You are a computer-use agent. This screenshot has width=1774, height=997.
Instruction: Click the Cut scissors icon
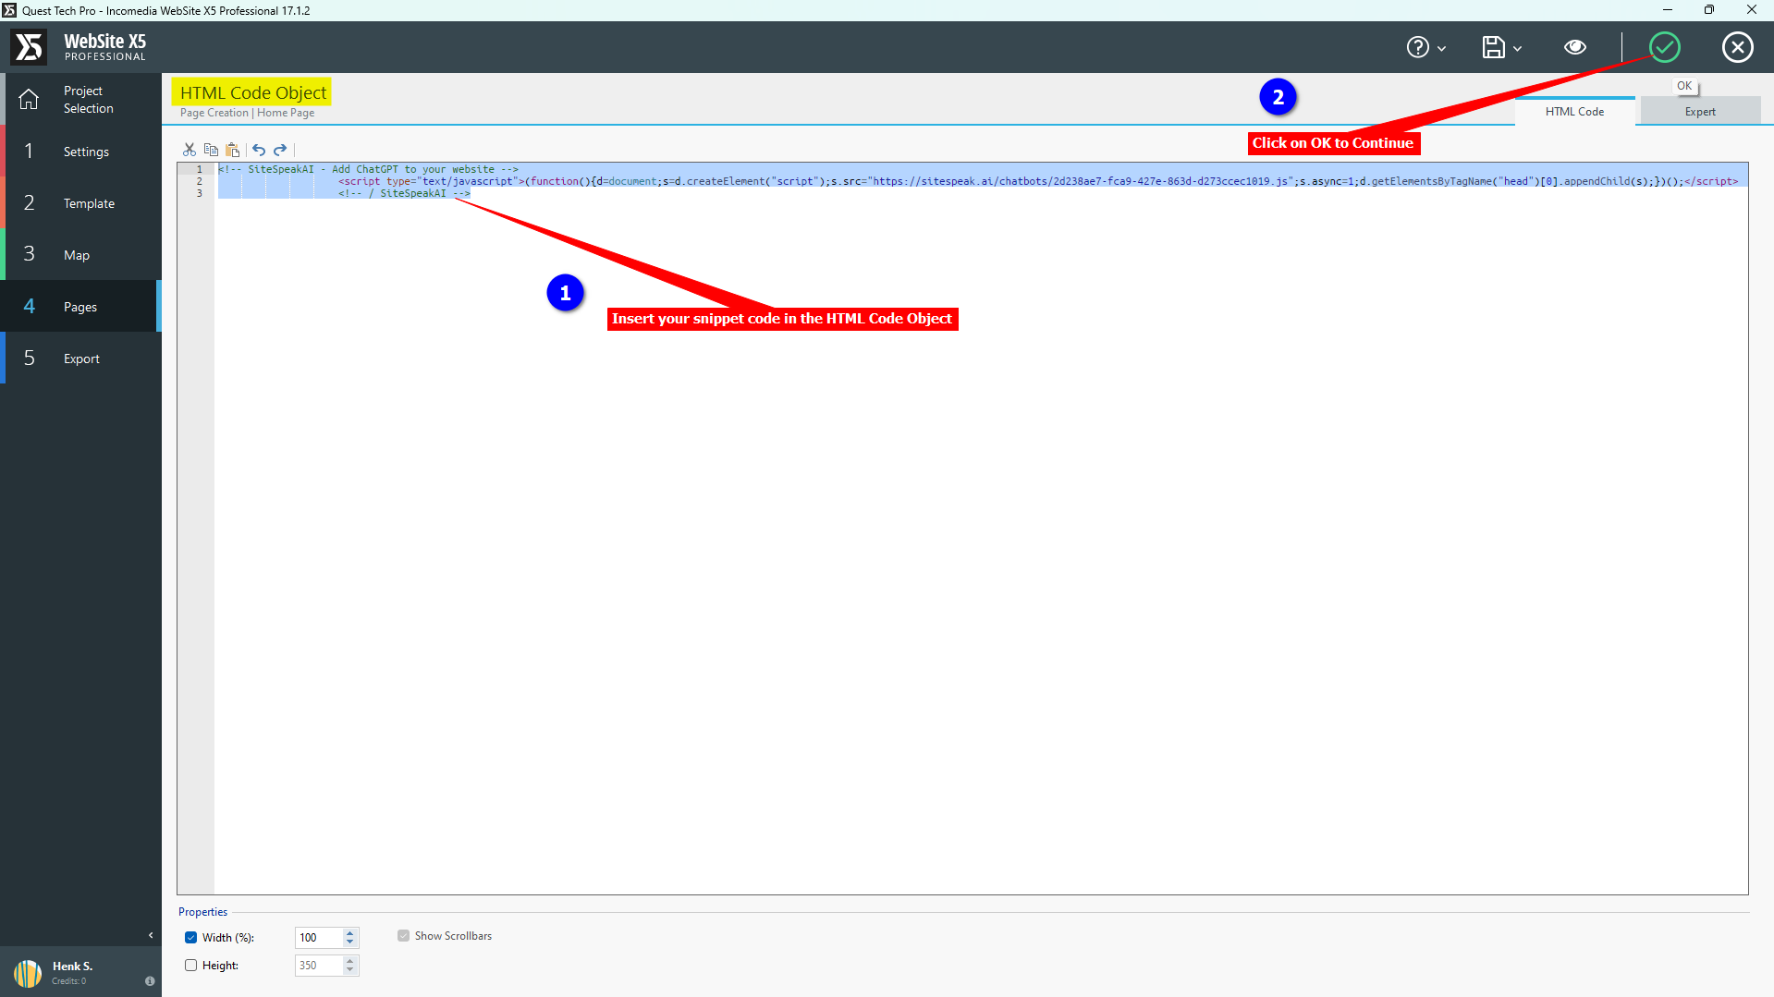coord(190,150)
